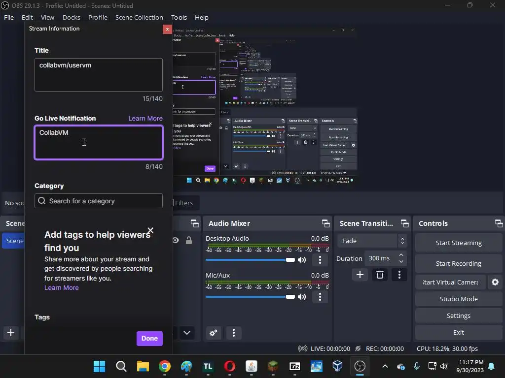The image size is (505, 378).
Task: Click the stream Title text box
Action: [99, 75]
